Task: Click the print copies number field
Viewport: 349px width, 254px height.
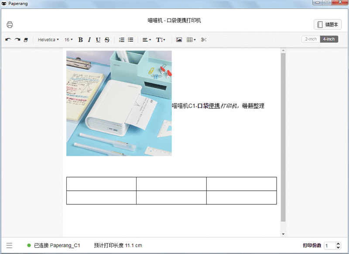Action: pyautogui.click(x=330, y=246)
